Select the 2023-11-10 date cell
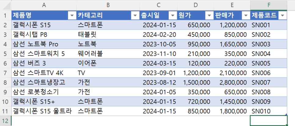This screenshot has width=295, height=126. click(158, 54)
